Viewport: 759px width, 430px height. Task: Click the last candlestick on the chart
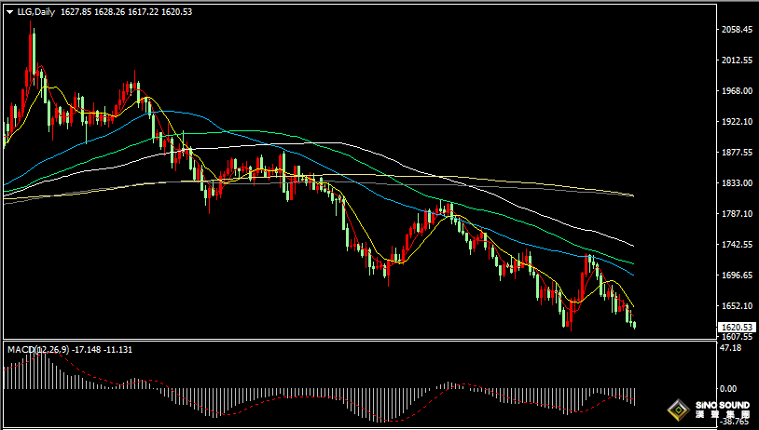coord(635,324)
